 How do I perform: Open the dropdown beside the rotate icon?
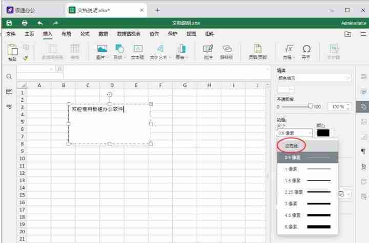point(348,194)
